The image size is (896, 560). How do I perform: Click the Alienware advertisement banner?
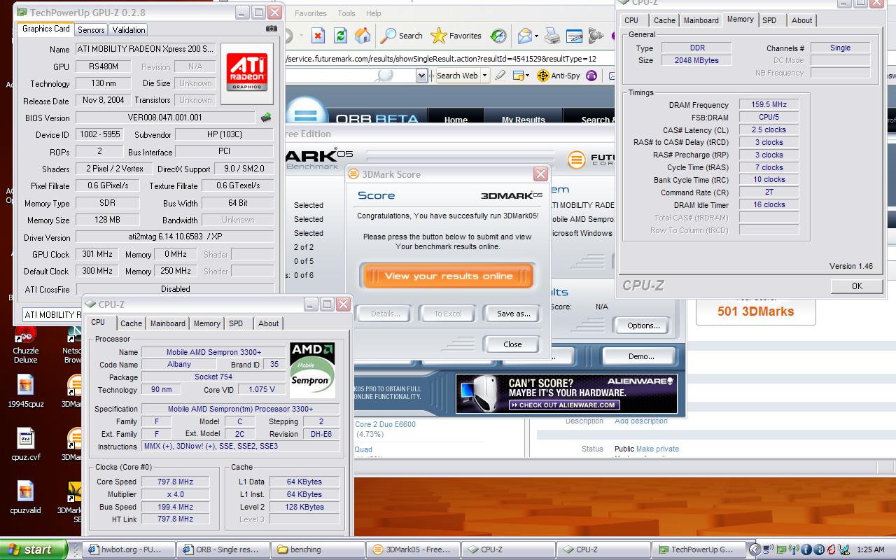(x=566, y=394)
